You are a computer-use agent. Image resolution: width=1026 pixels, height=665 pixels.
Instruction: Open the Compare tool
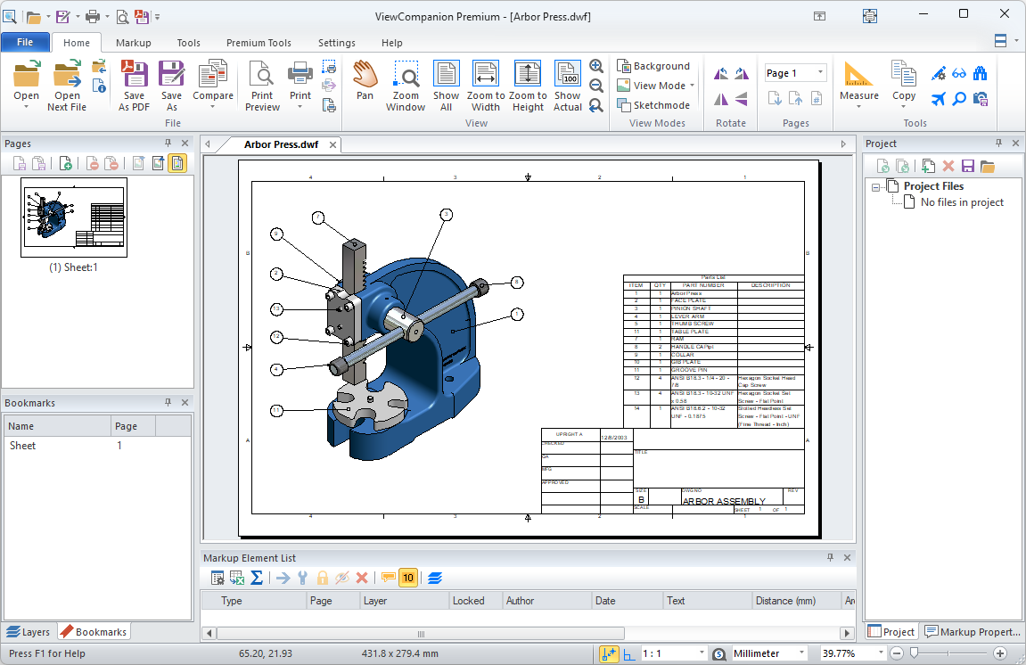click(213, 85)
